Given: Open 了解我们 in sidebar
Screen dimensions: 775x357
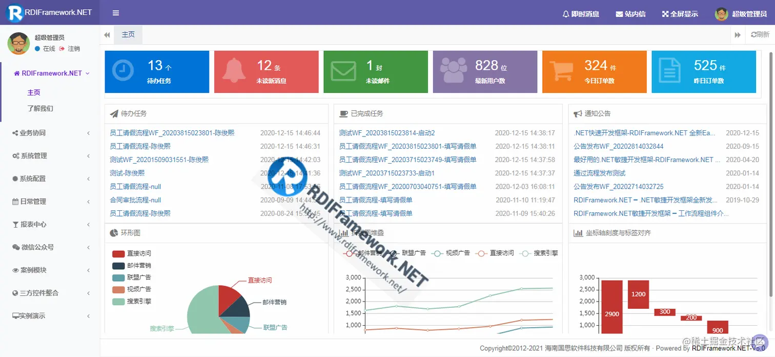Looking at the screenshot, I should (40, 109).
